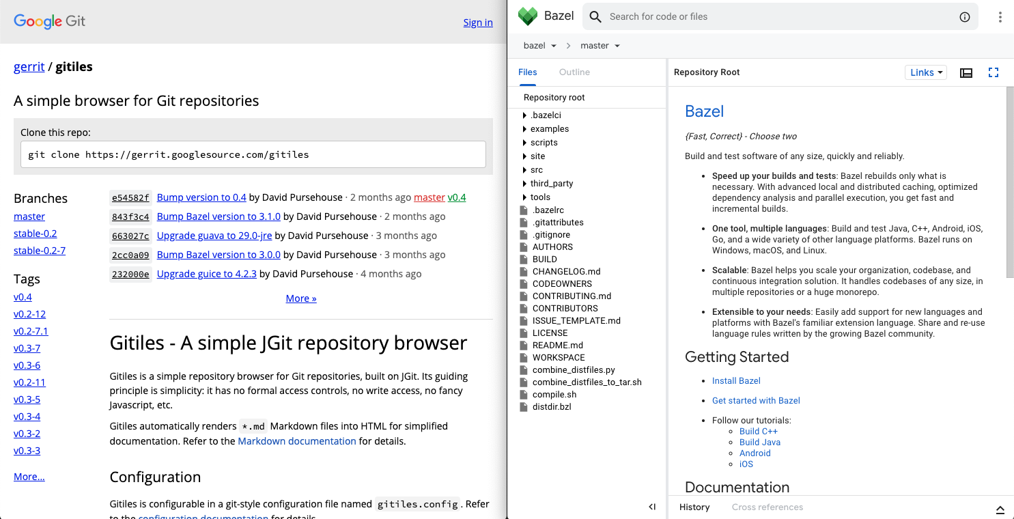
Task: Click the file icon beside WORKSPACE
Action: click(524, 358)
